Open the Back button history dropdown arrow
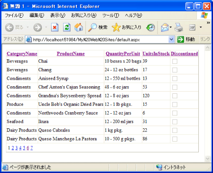 coord(28,27)
